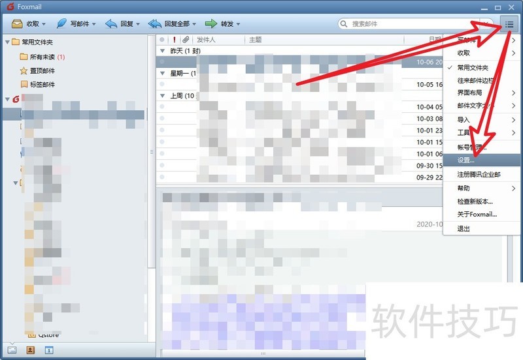This screenshot has height=360, width=523.
Task: Choose 设置... from the menu
Action: coord(481,160)
